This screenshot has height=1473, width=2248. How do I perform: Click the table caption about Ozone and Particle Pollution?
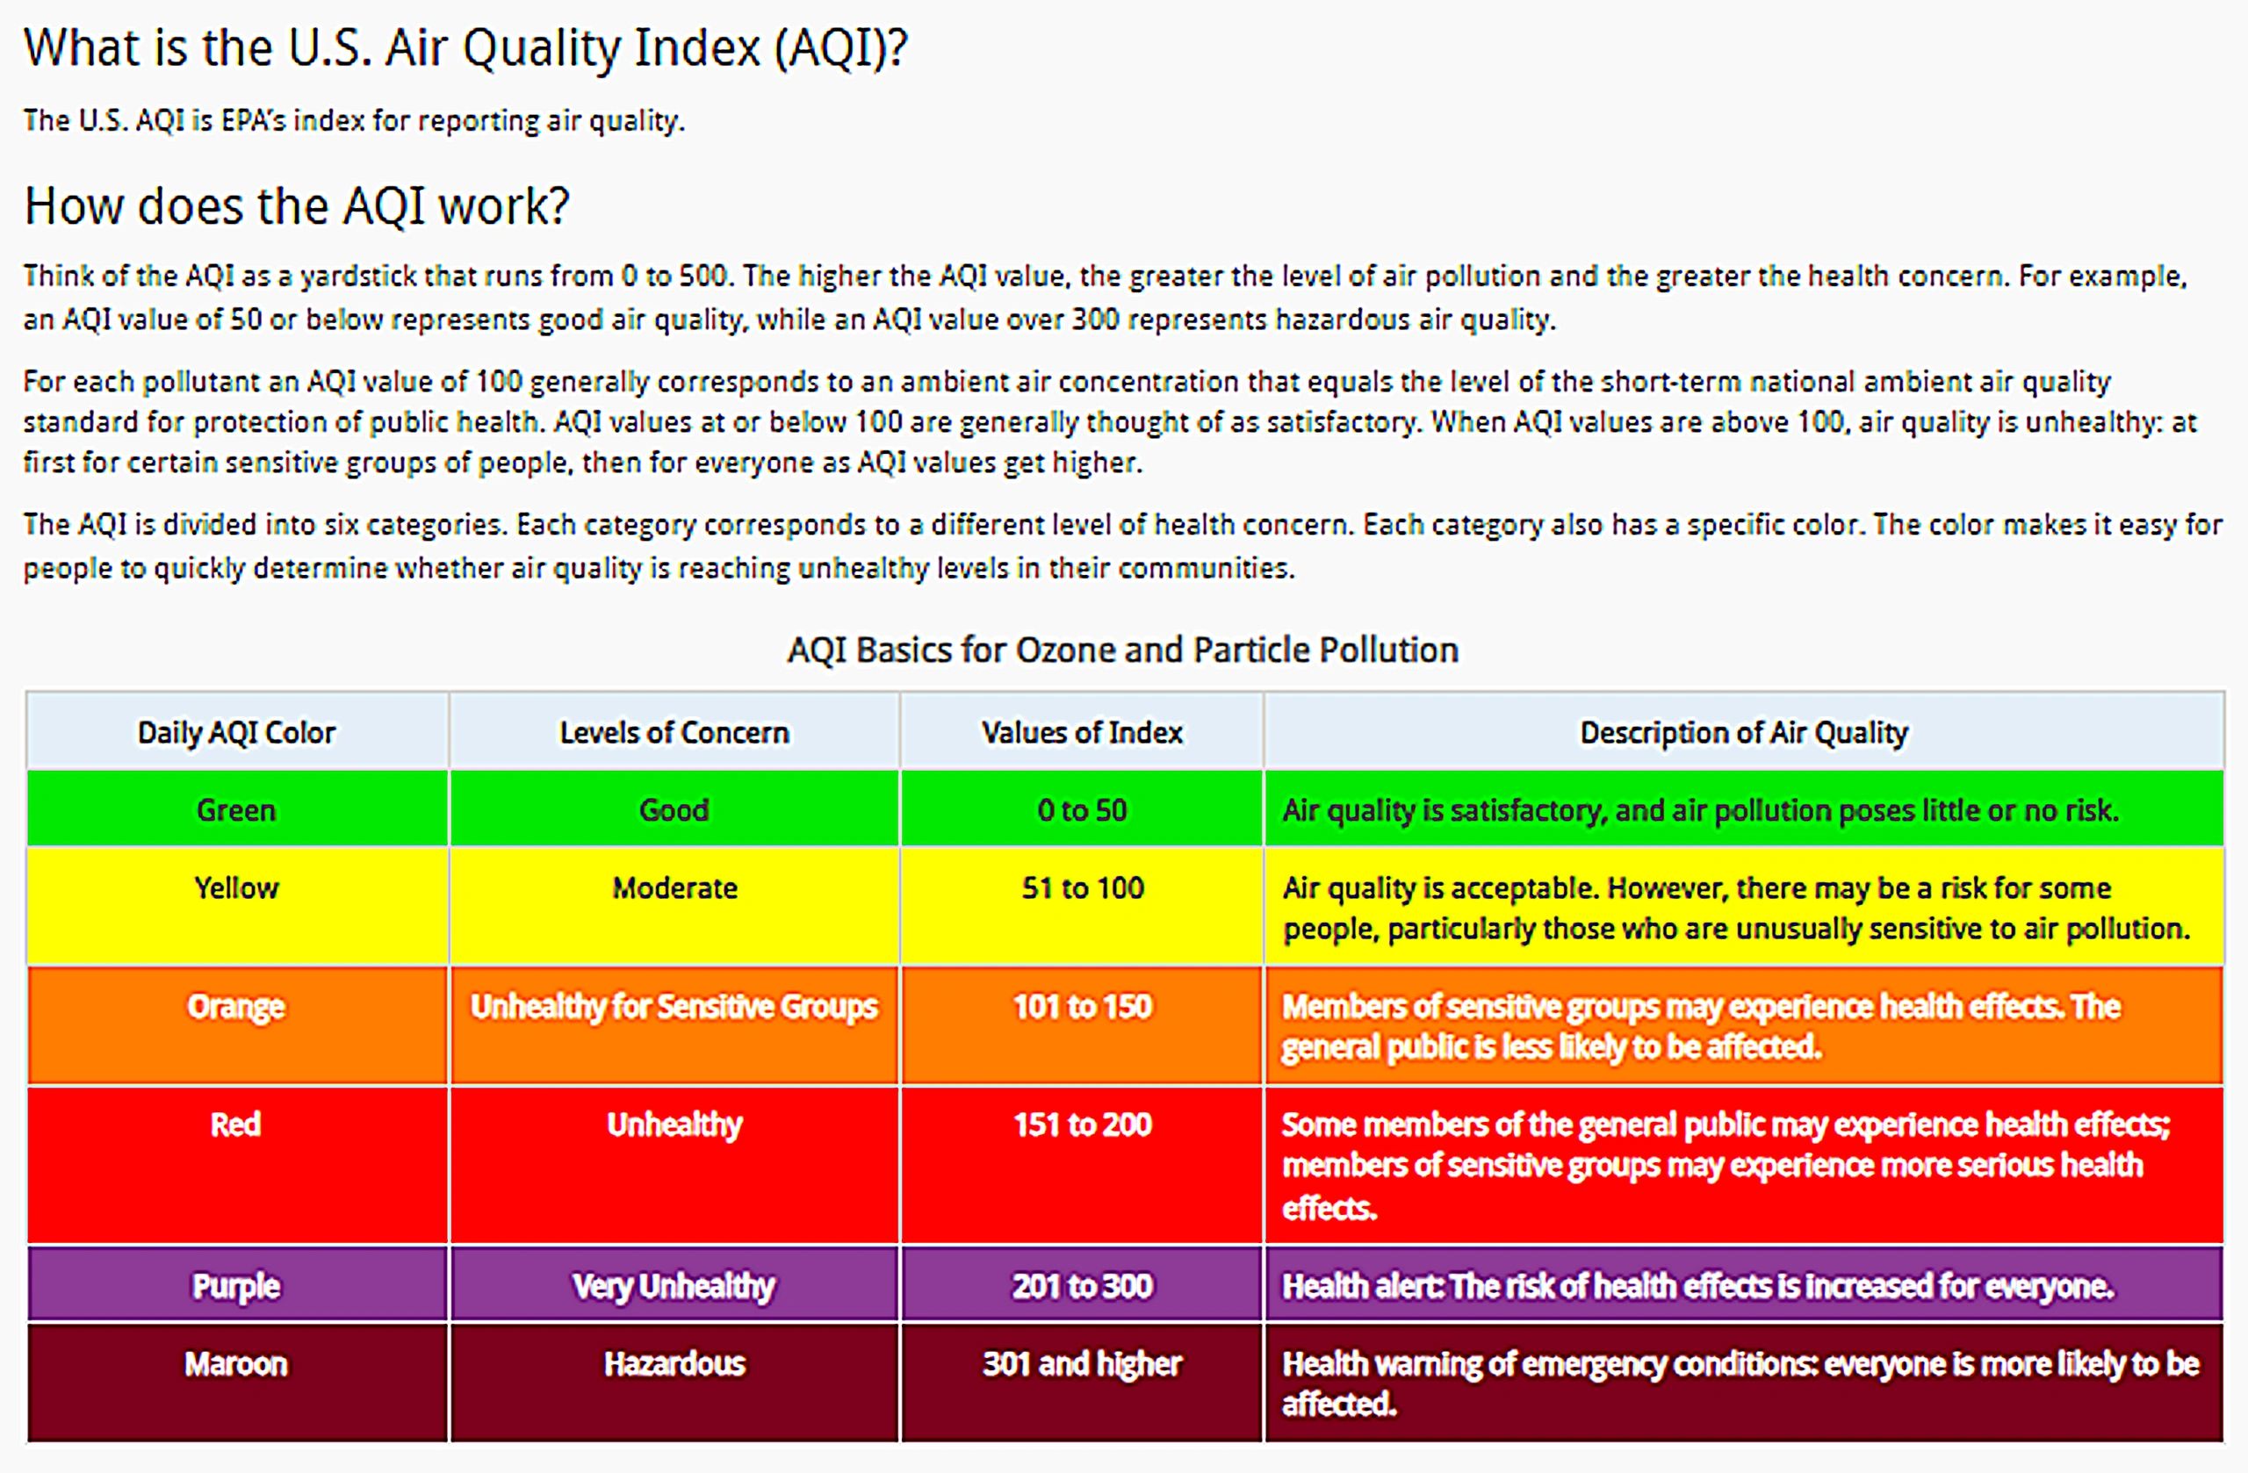coord(1123,650)
